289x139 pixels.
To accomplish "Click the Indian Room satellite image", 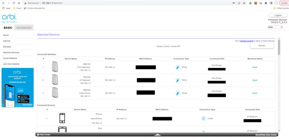I will [x=55, y=92].
